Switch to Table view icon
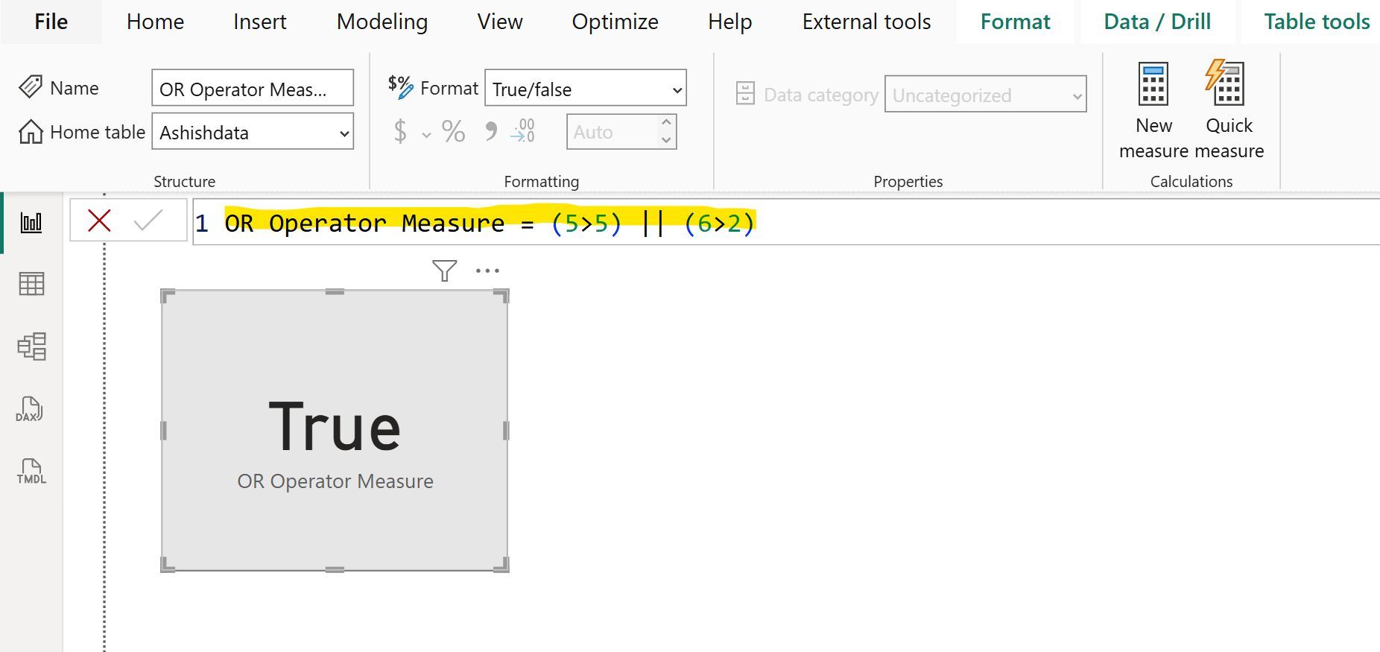 pos(31,284)
